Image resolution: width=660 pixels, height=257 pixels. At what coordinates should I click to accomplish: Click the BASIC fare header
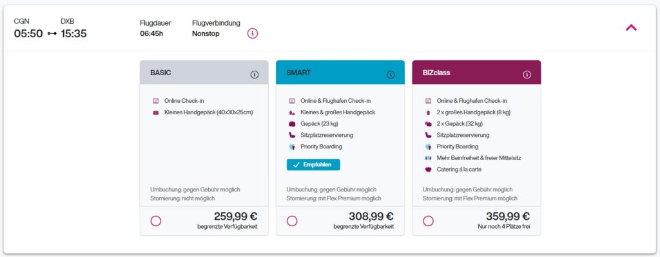click(193, 73)
